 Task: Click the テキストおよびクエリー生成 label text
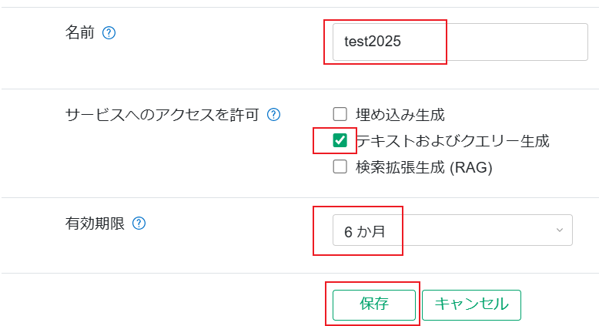coord(453,141)
